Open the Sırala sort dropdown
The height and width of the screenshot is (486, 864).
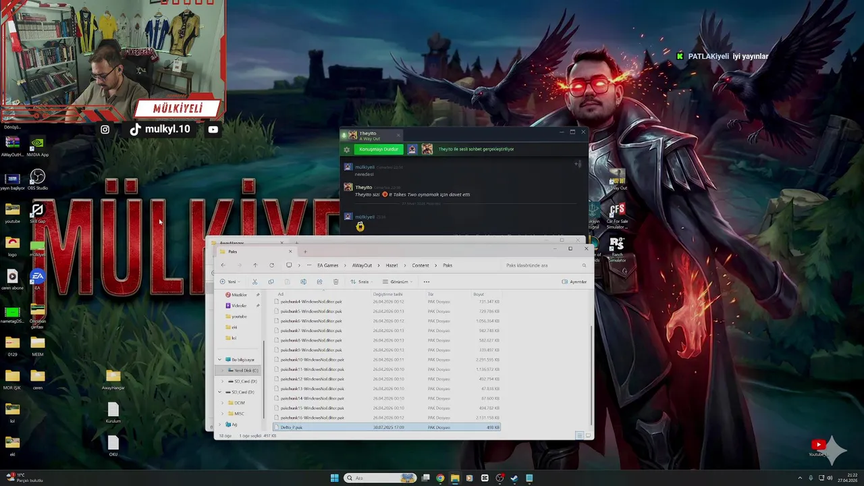coord(361,281)
